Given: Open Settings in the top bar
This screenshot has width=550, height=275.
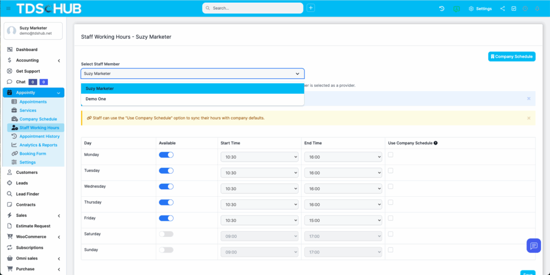Looking at the screenshot, I should click(480, 9).
